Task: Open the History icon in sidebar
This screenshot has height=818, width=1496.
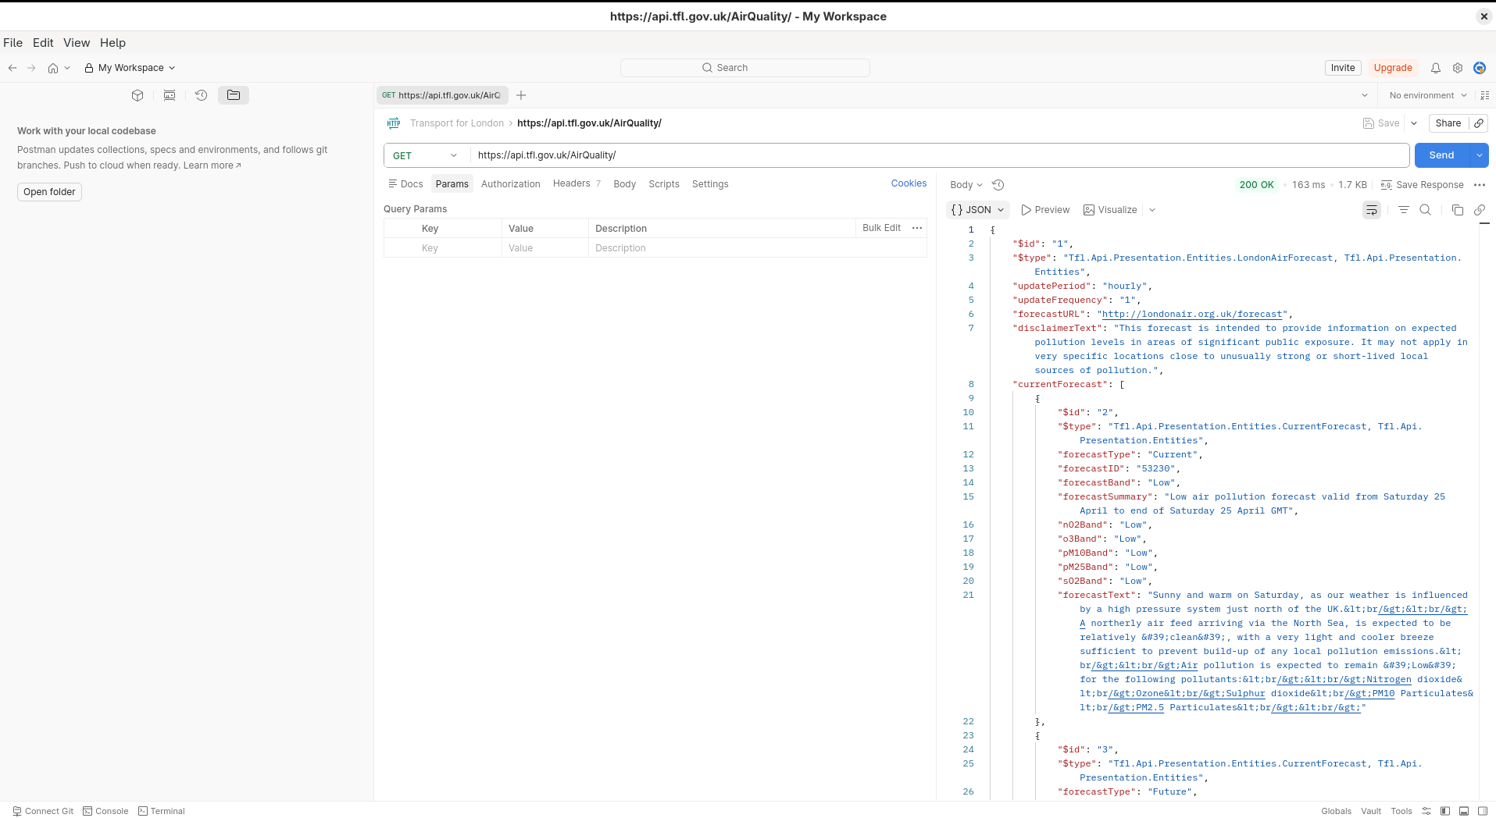Action: 201,95
